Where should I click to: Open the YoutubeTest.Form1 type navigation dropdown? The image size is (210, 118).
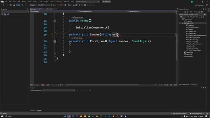103,11
